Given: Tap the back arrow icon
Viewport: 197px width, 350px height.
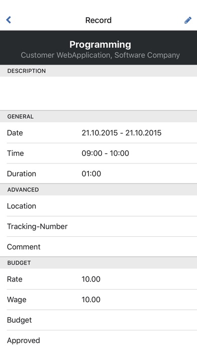Looking at the screenshot, I should tap(9, 20).
